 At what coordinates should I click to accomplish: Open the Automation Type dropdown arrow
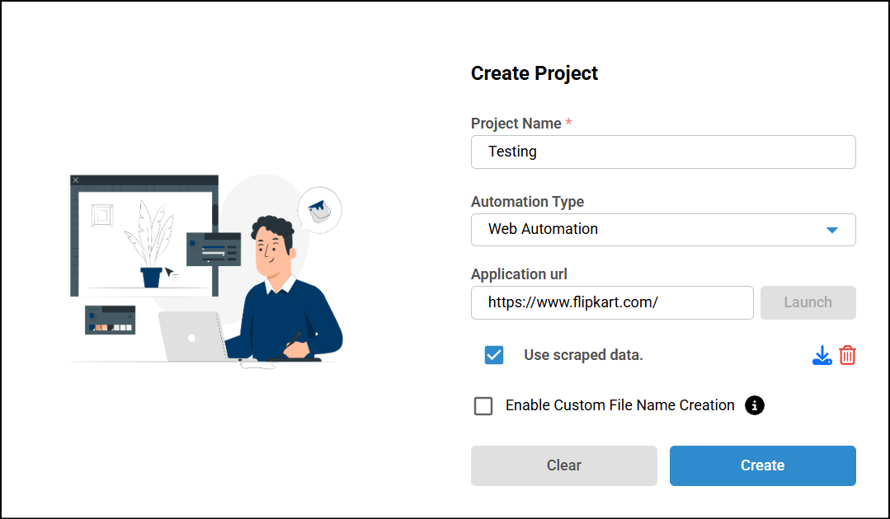tap(831, 230)
